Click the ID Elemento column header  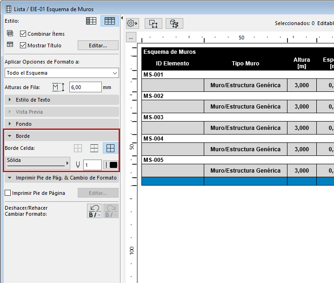(173, 63)
